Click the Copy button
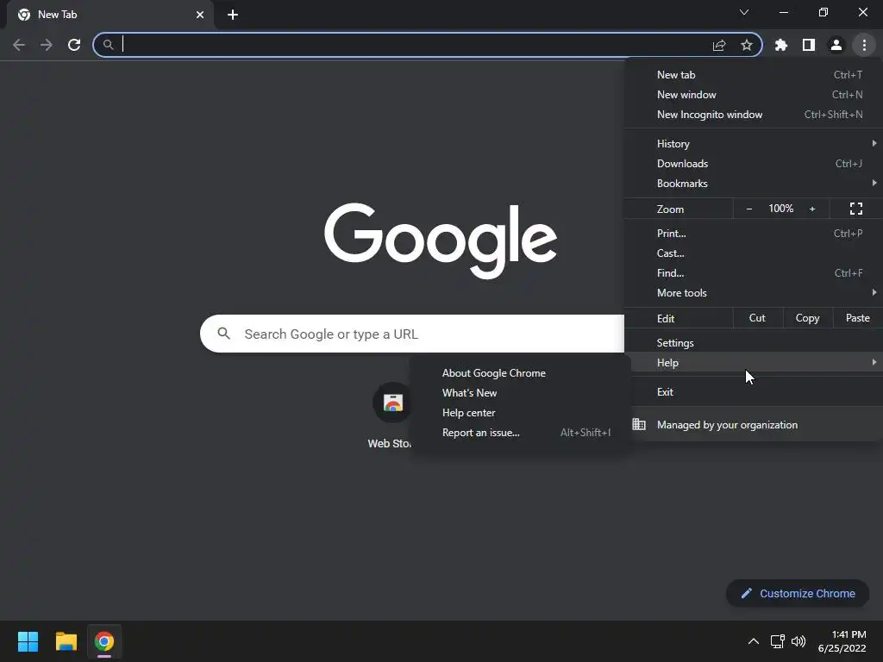883x662 pixels. [807, 318]
